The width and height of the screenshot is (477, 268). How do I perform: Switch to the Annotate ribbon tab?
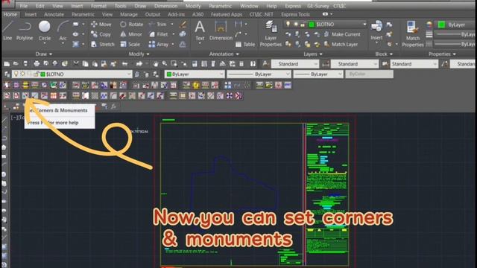click(54, 14)
